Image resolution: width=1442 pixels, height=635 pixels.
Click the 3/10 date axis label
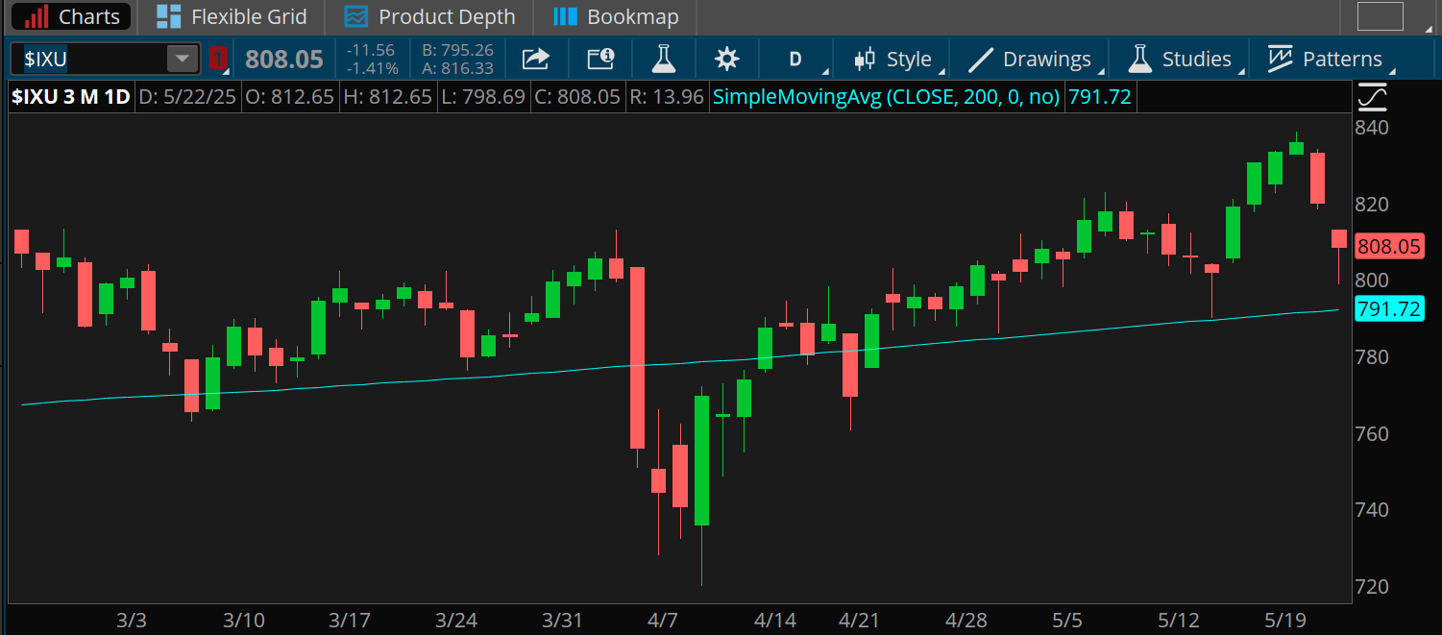tap(244, 621)
